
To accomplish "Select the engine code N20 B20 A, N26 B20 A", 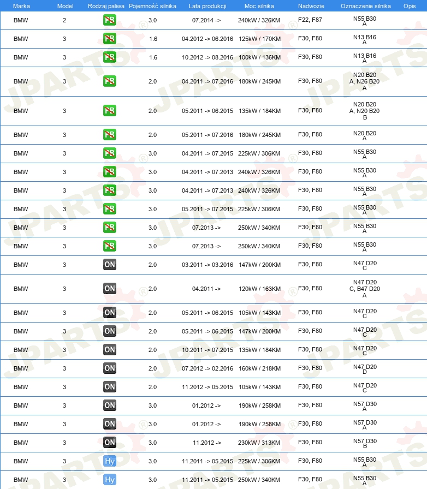I will click(365, 81).
